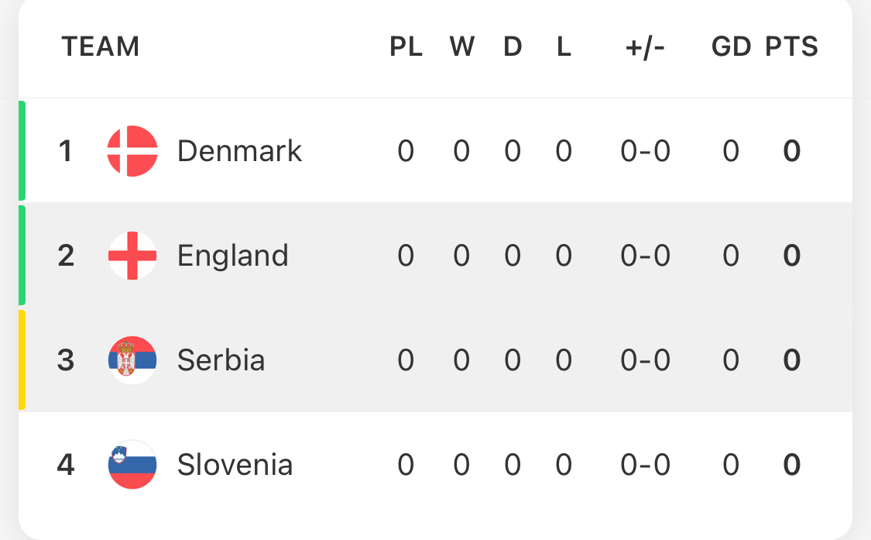Image resolution: width=871 pixels, height=540 pixels.
Task: Click Serbia's 0-0 goals record
Action: coord(645,360)
